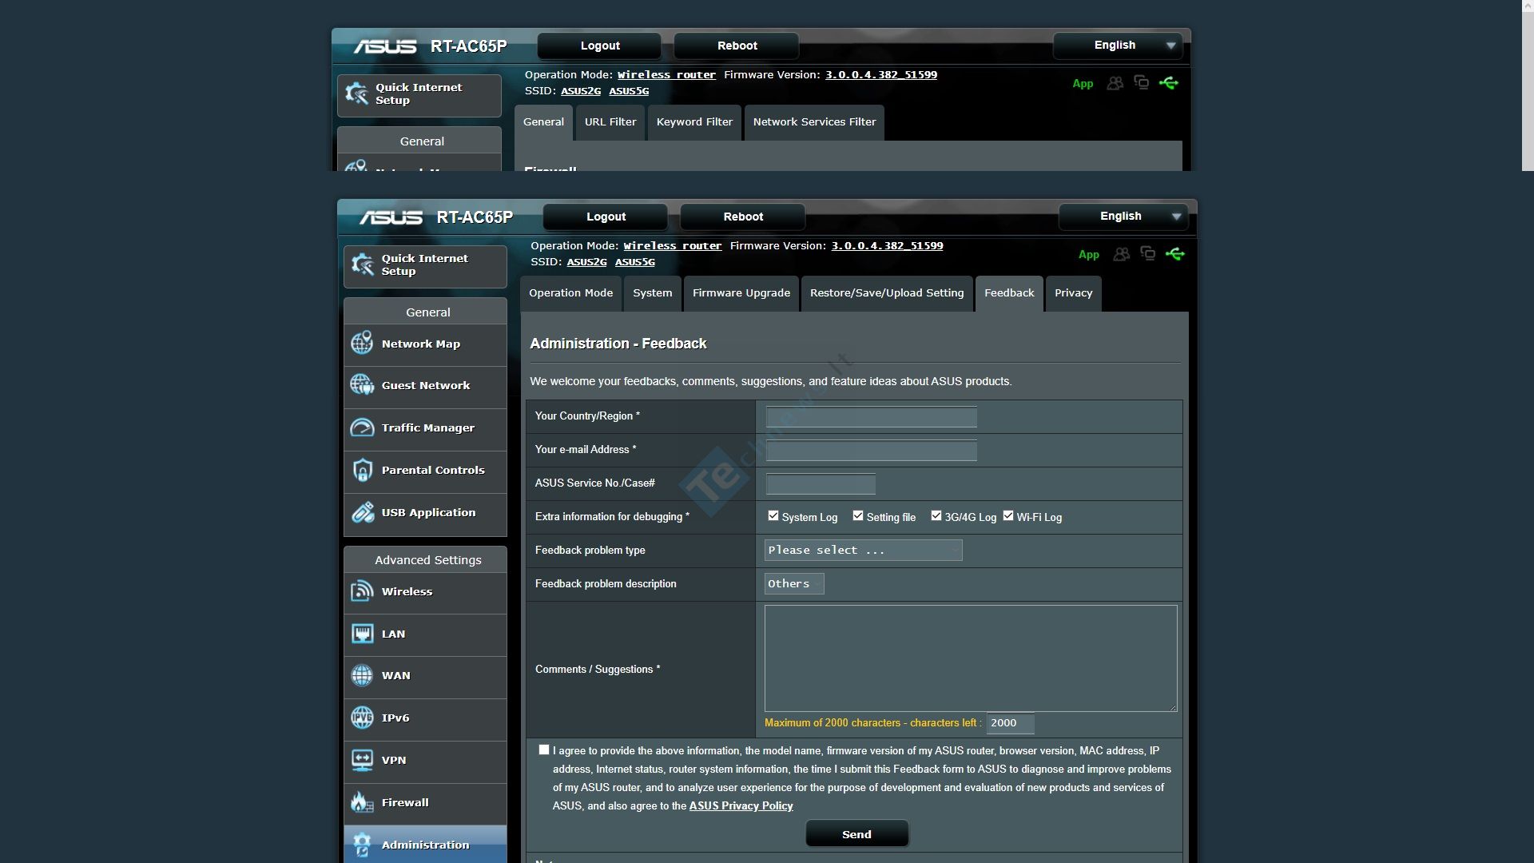Click the characters left counter field
This screenshot has width=1534, height=863.
pyautogui.click(x=1010, y=723)
